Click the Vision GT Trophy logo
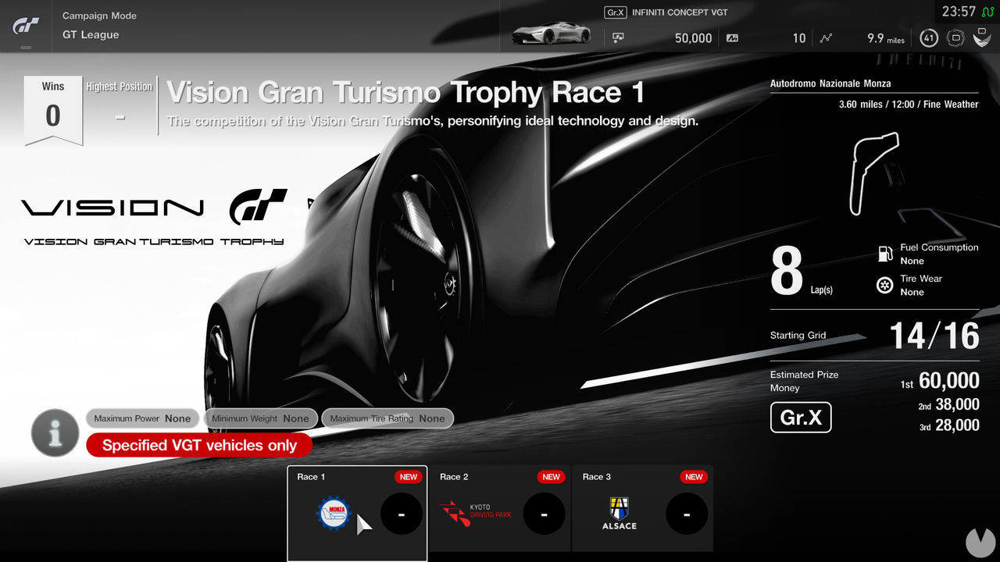Viewport: 1000px width, 562px height. [x=154, y=218]
